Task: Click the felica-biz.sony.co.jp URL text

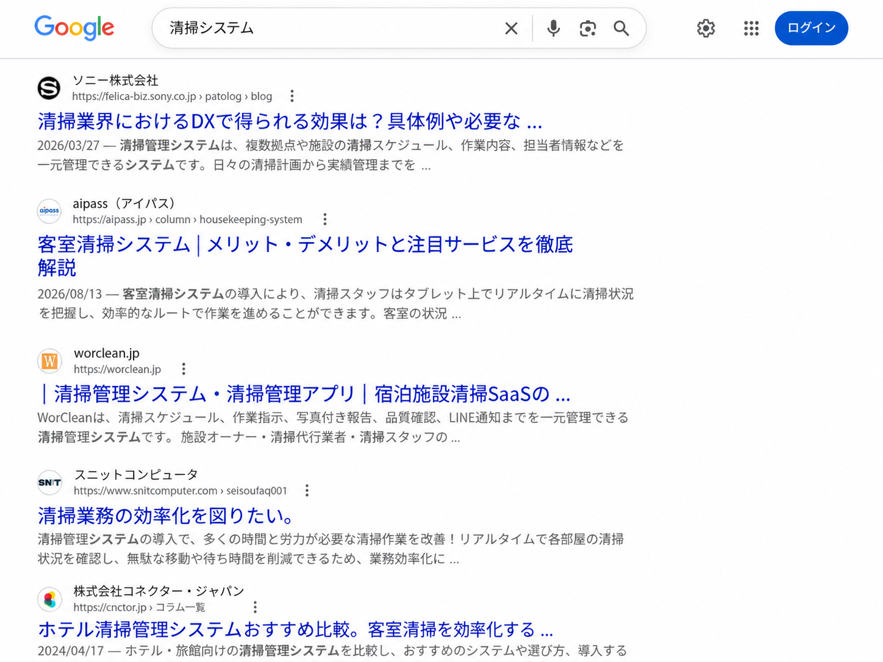Action: click(172, 96)
